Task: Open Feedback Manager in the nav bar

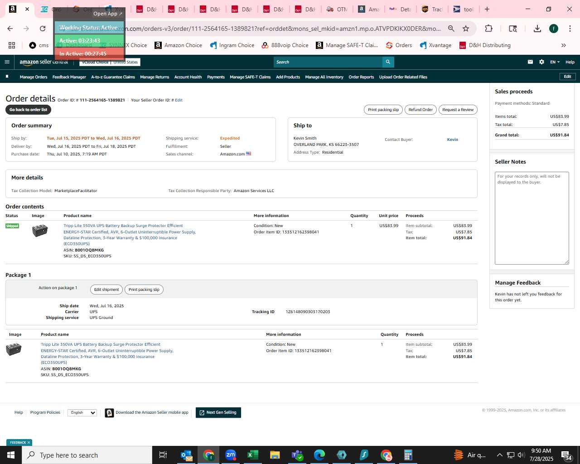Action: point(69,77)
